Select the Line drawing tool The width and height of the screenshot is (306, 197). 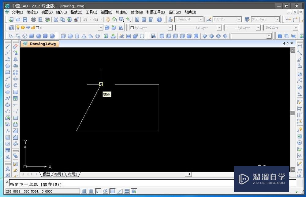8,46
